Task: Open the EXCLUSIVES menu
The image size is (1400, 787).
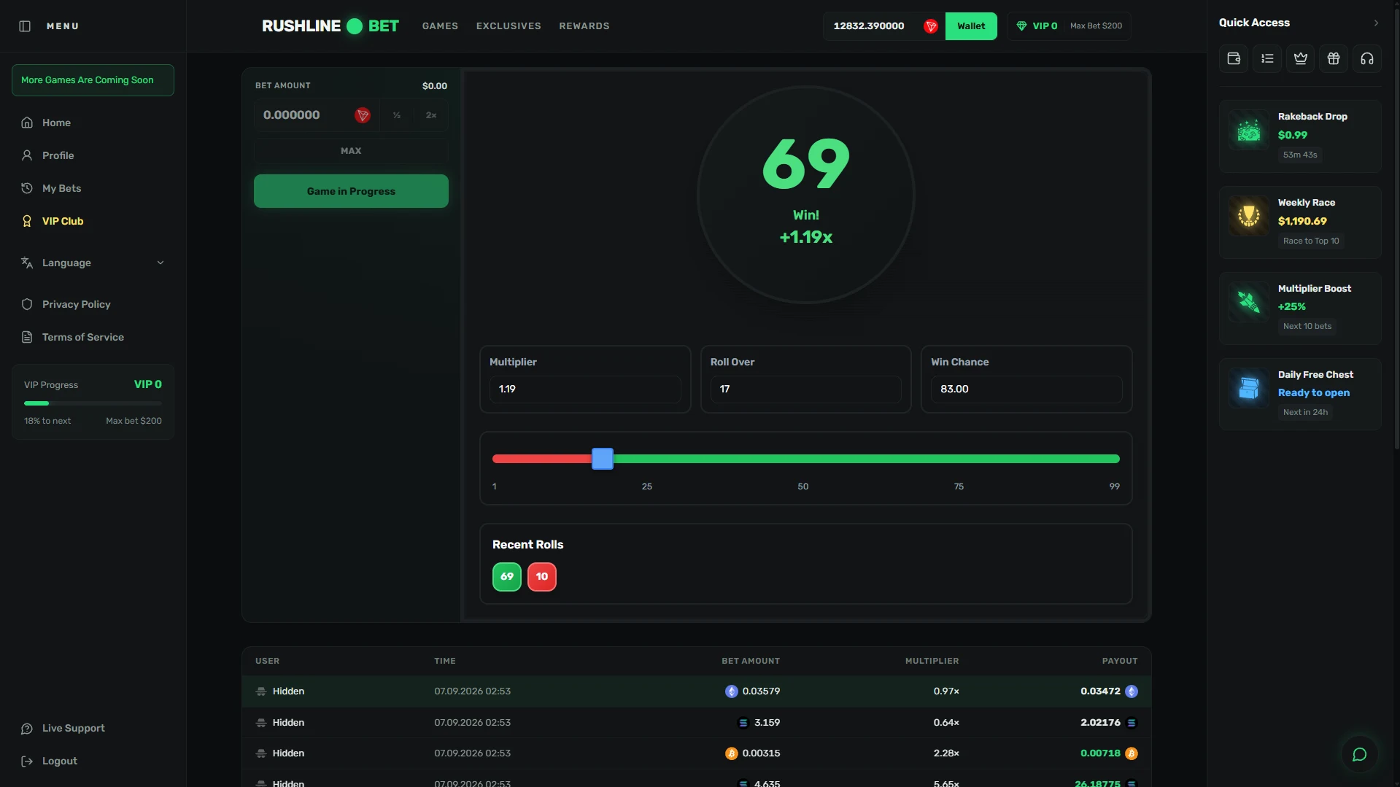Action: pyautogui.click(x=508, y=26)
